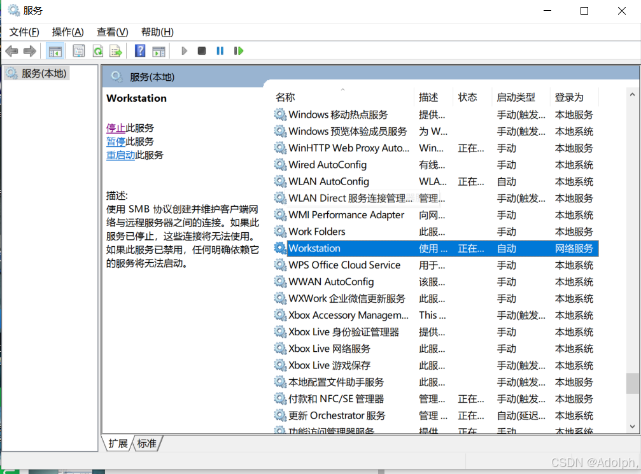The image size is (641, 474).
Task: Click the Export list toolbar icon
Action: pos(116,51)
